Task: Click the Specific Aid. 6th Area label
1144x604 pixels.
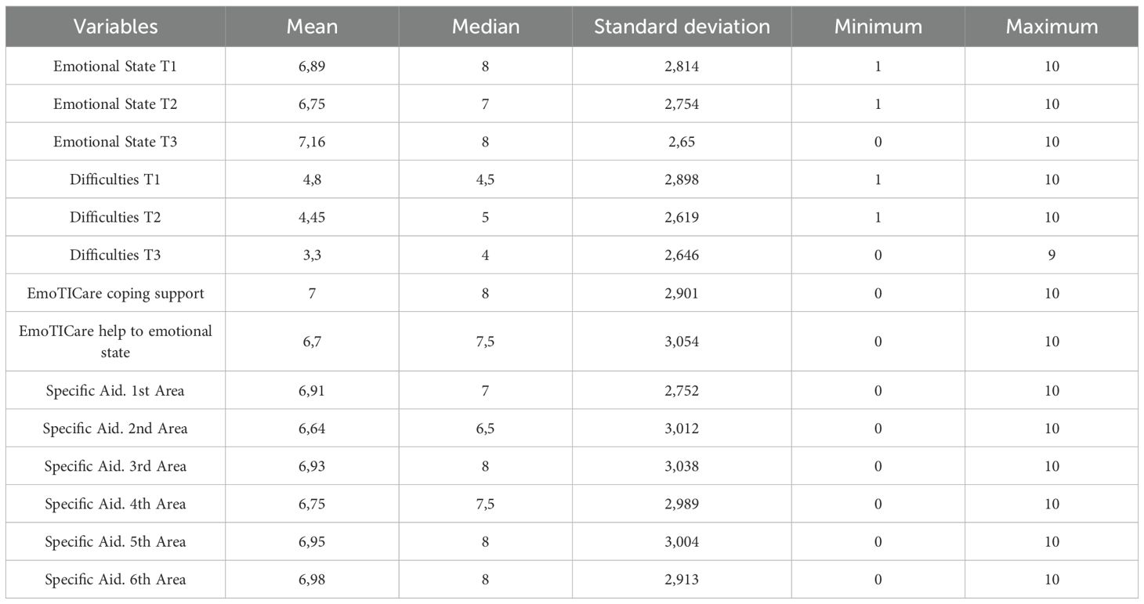Action: (115, 580)
